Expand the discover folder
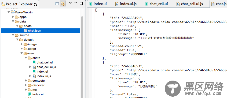 click(x=26, y=85)
